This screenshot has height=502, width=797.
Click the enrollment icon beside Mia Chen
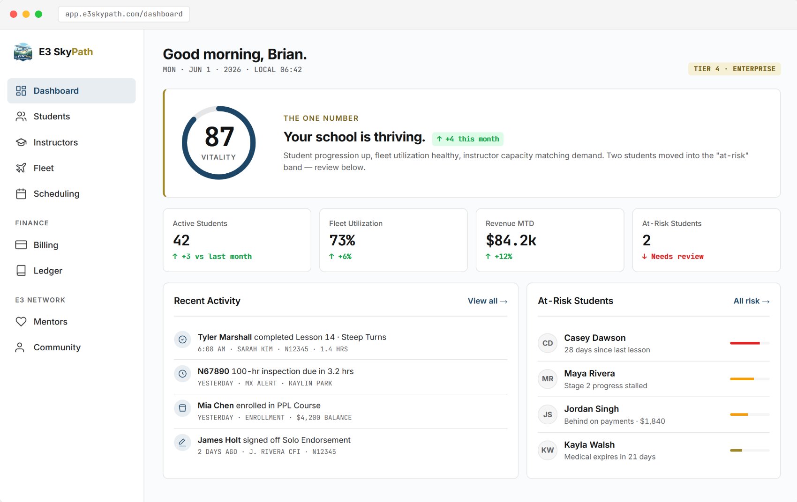[182, 408]
